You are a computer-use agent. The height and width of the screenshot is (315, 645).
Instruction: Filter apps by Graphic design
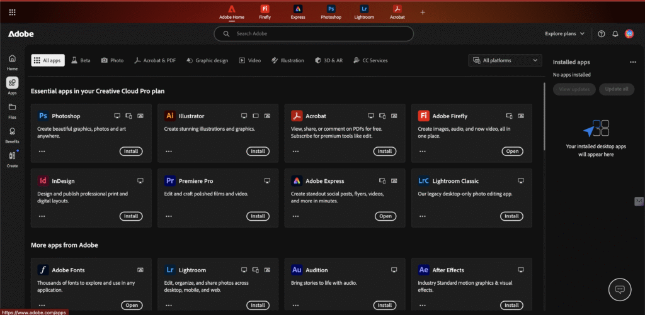(207, 60)
